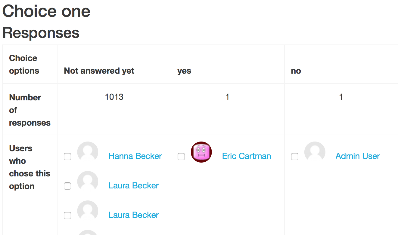Click the partially visible avatar below Laura Becker
401x235 pixels.
point(88,233)
